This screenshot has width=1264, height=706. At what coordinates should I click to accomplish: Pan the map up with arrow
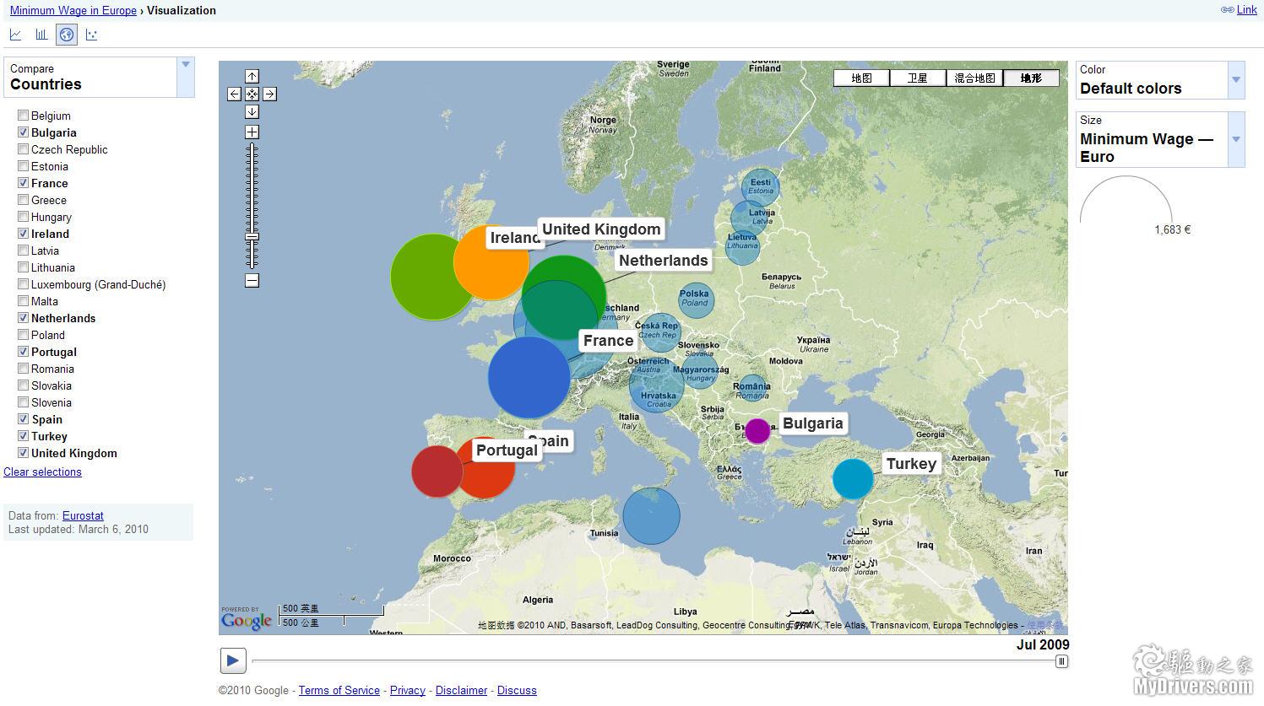click(252, 77)
